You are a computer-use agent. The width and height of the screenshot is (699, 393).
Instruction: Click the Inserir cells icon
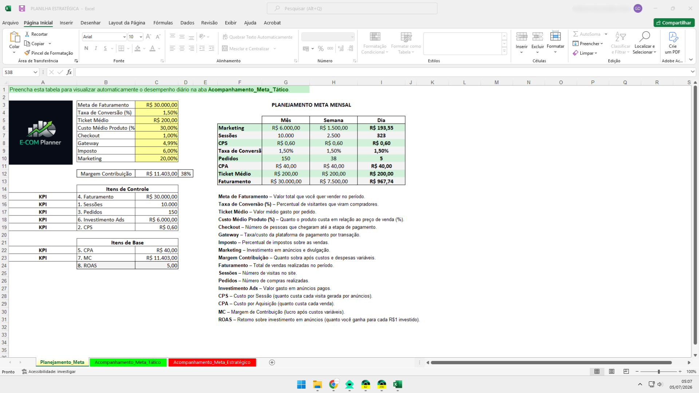[522, 36]
